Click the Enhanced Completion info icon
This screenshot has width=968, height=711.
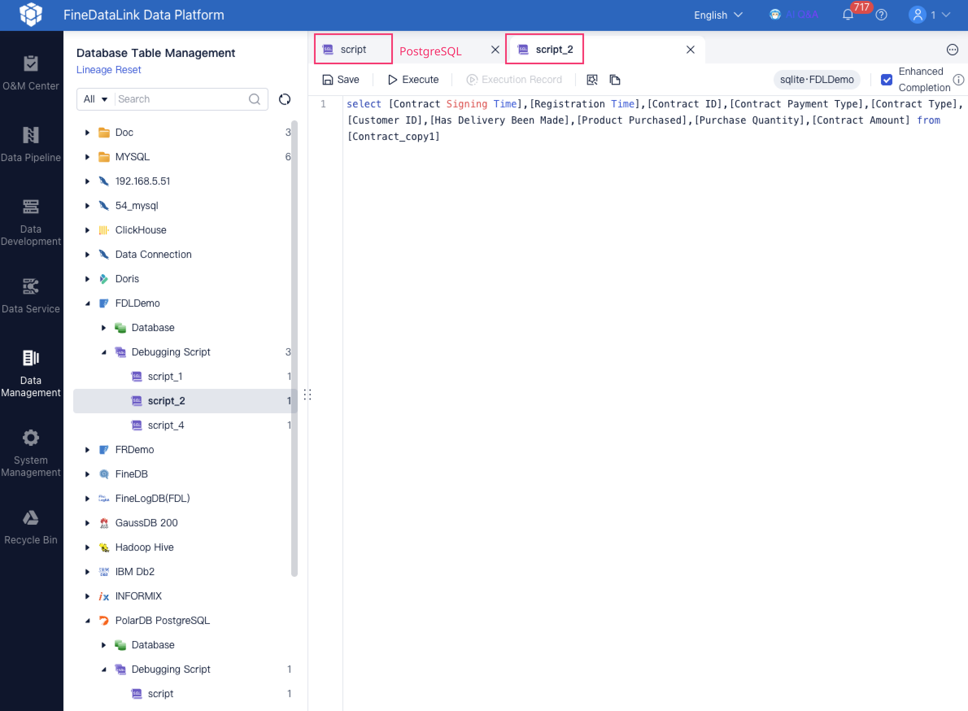point(958,80)
